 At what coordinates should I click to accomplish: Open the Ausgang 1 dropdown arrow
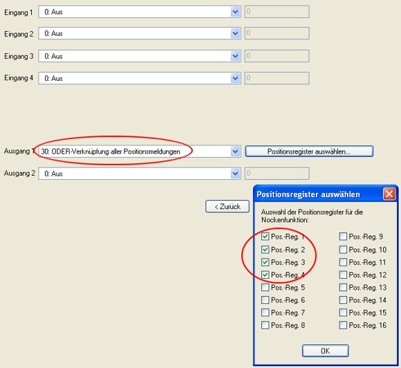click(235, 151)
